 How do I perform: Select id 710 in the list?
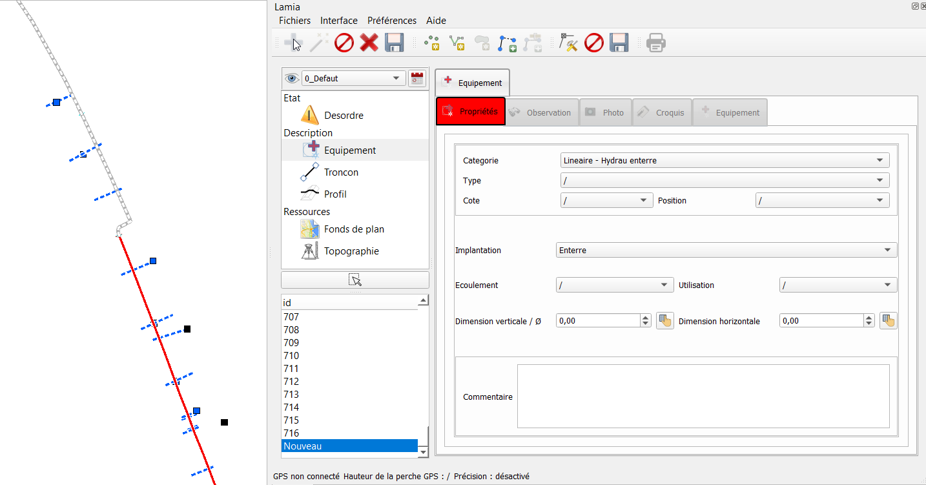pyautogui.click(x=350, y=356)
